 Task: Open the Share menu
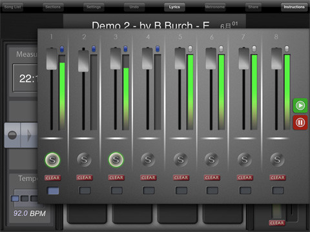click(253, 7)
